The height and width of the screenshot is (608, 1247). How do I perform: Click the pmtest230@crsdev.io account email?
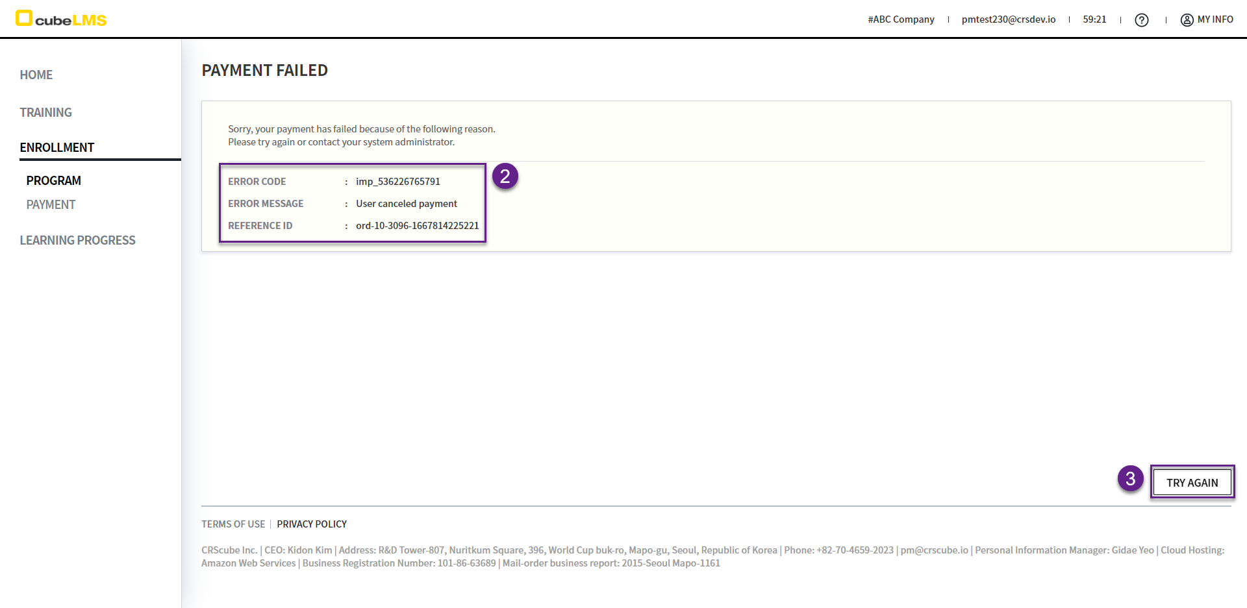point(1008,19)
